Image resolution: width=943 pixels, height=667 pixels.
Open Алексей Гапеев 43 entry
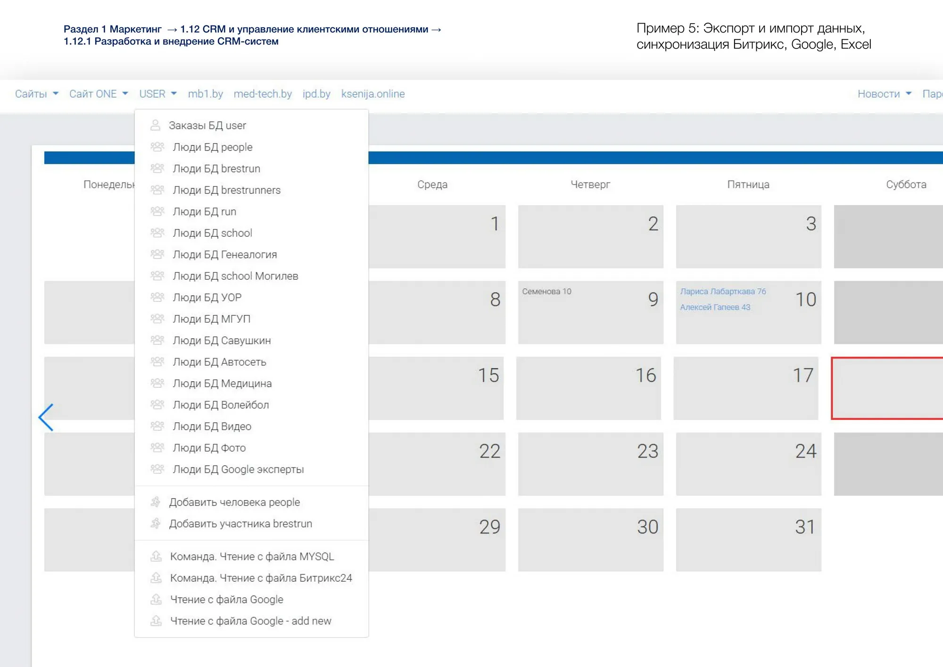click(x=715, y=307)
